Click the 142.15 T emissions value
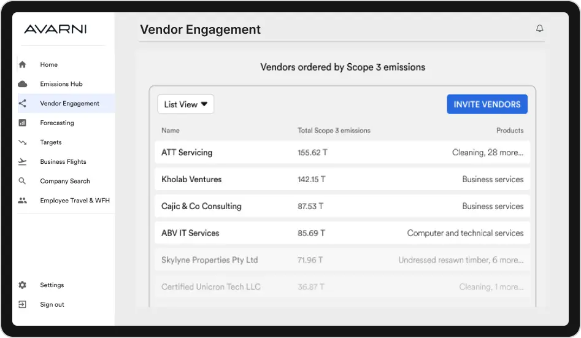Image resolution: width=581 pixels, height=338 pixels. (311, 179)
